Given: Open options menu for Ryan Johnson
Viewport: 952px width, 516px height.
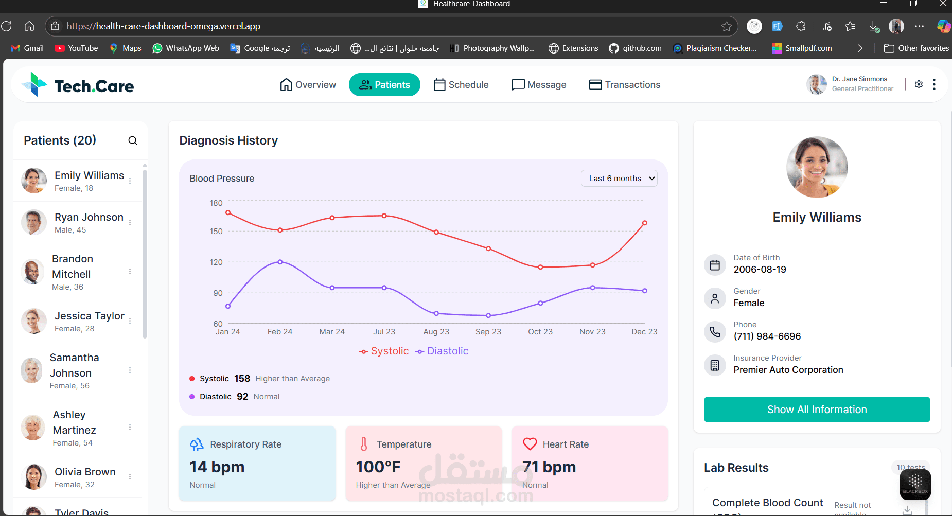Looking at the screenshot, I should [130, 222].
